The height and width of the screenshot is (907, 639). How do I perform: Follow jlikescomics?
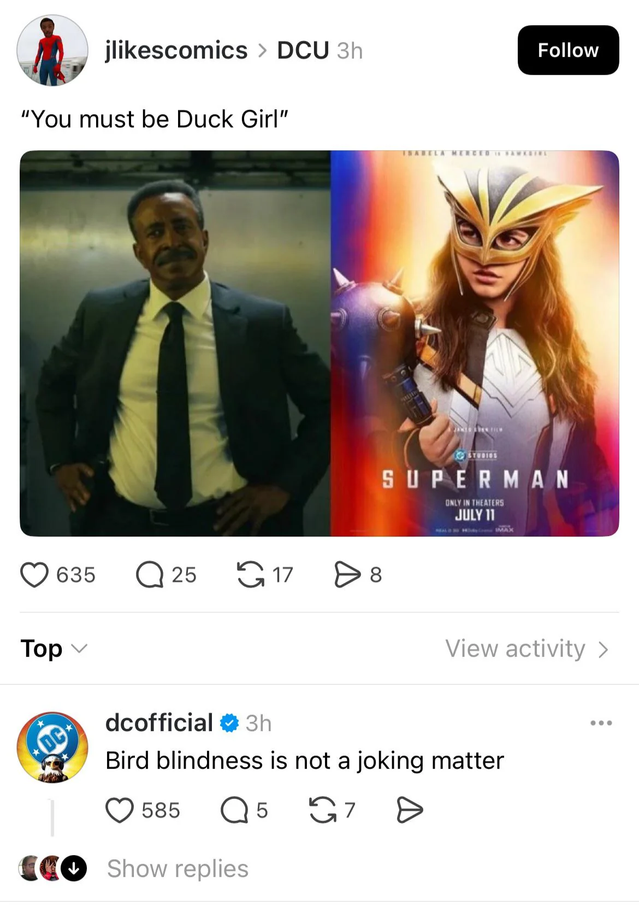pos(568,50)
